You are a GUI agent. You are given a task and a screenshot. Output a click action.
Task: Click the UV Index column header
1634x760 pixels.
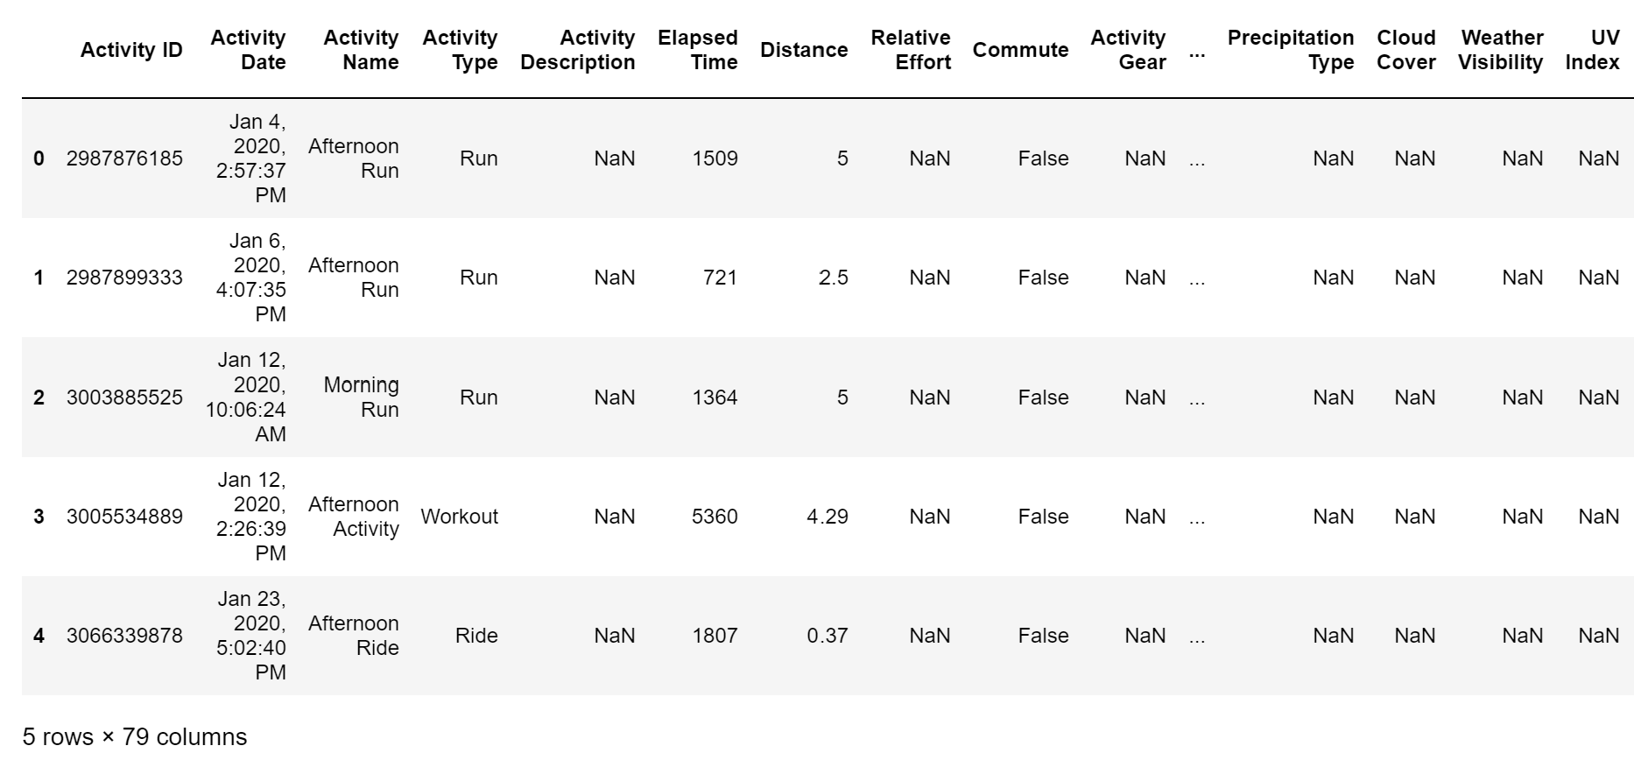(1592, 50)
